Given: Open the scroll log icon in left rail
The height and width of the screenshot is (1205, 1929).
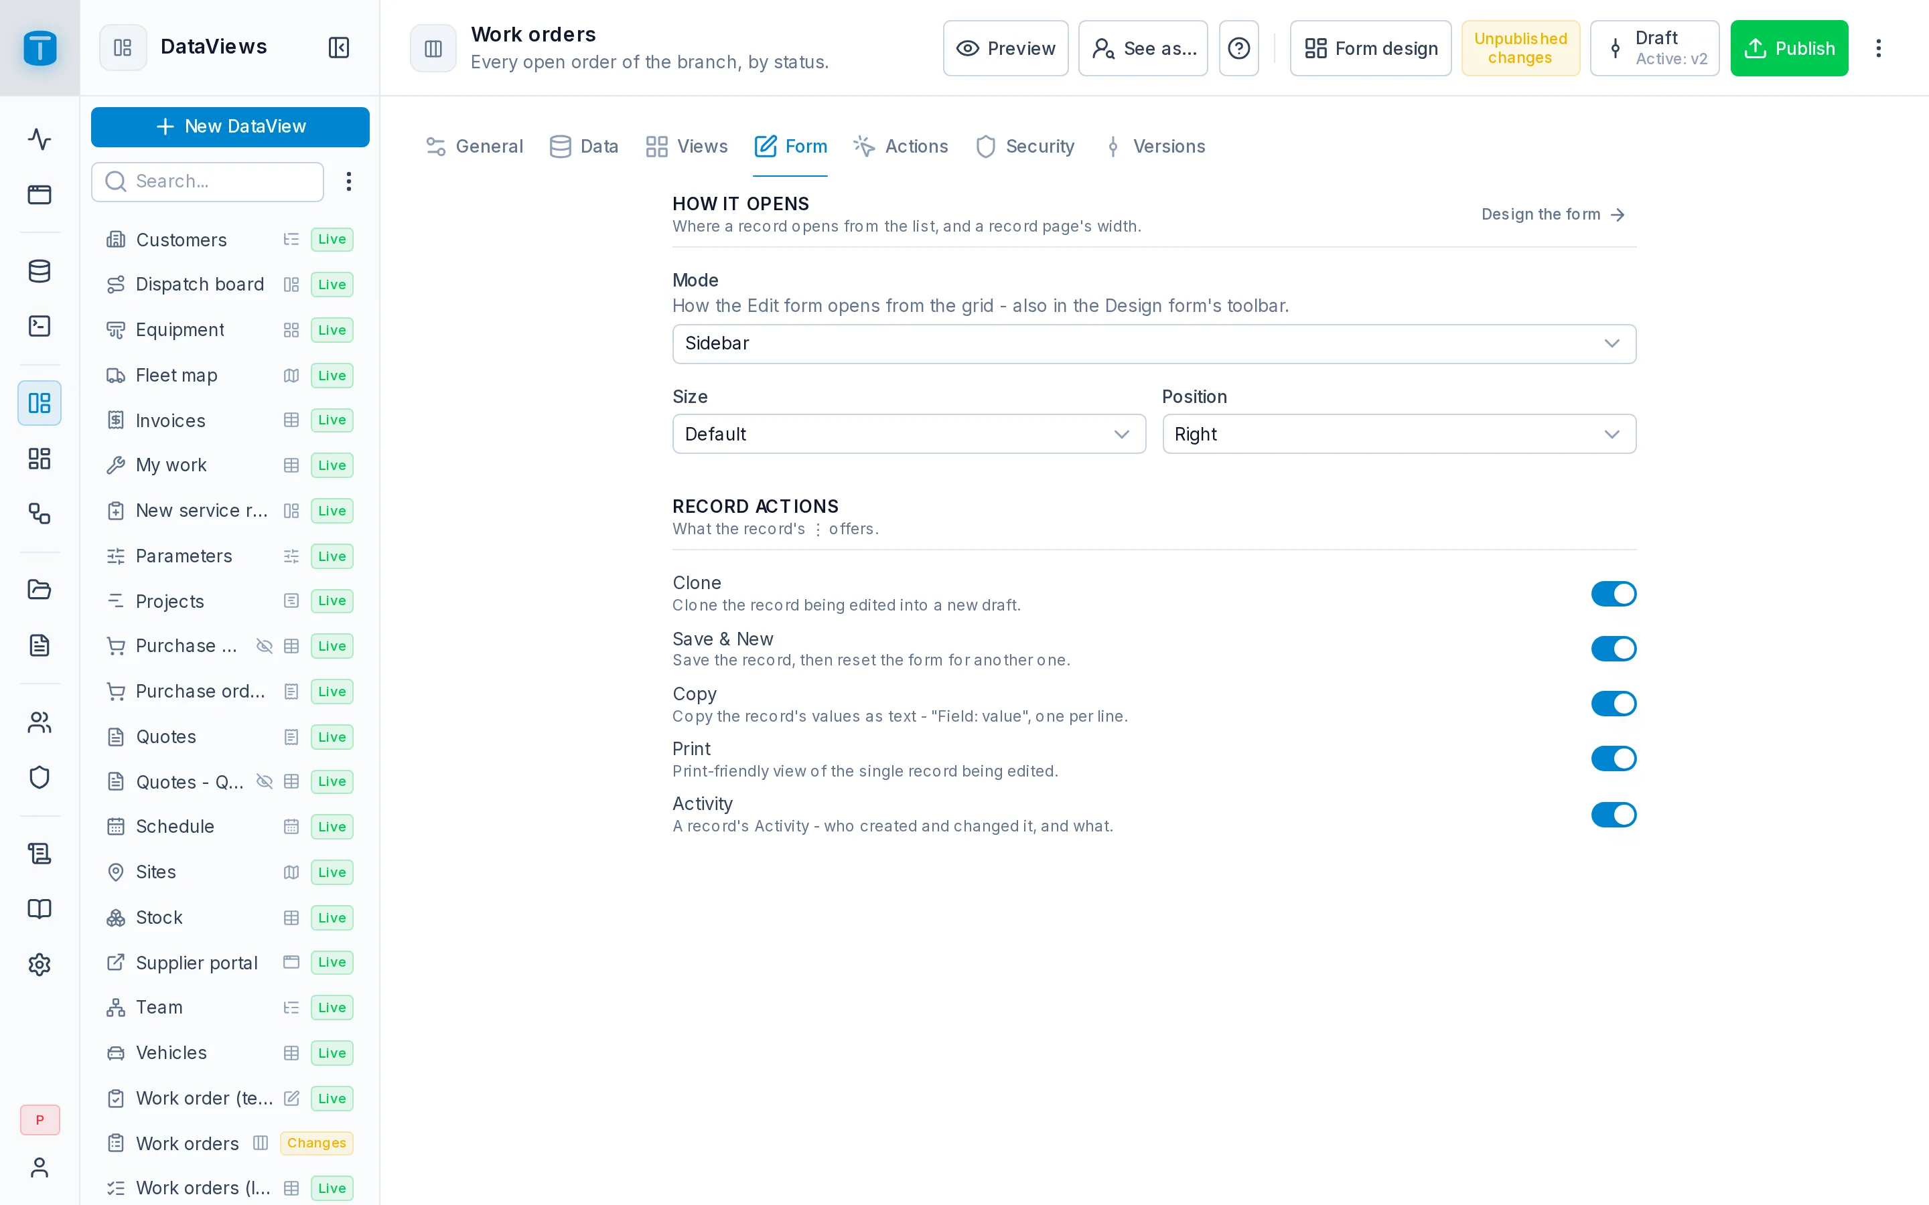Looking at the screenshot, I should [39, 854].
